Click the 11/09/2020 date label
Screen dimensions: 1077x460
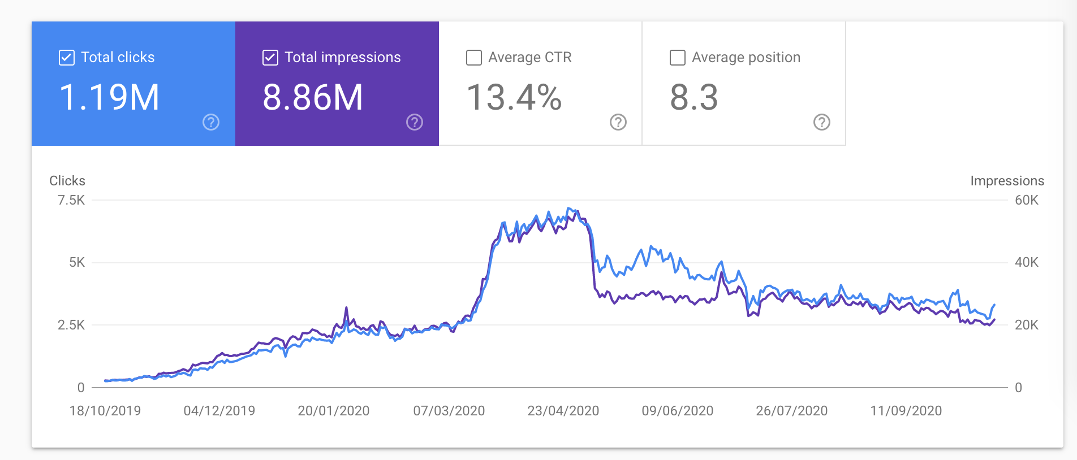click(x=906, y=411)
